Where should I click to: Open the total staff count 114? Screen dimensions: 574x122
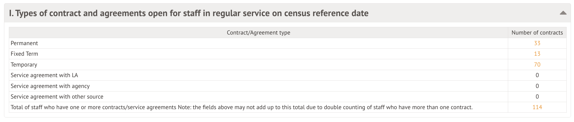pos(537,107)
